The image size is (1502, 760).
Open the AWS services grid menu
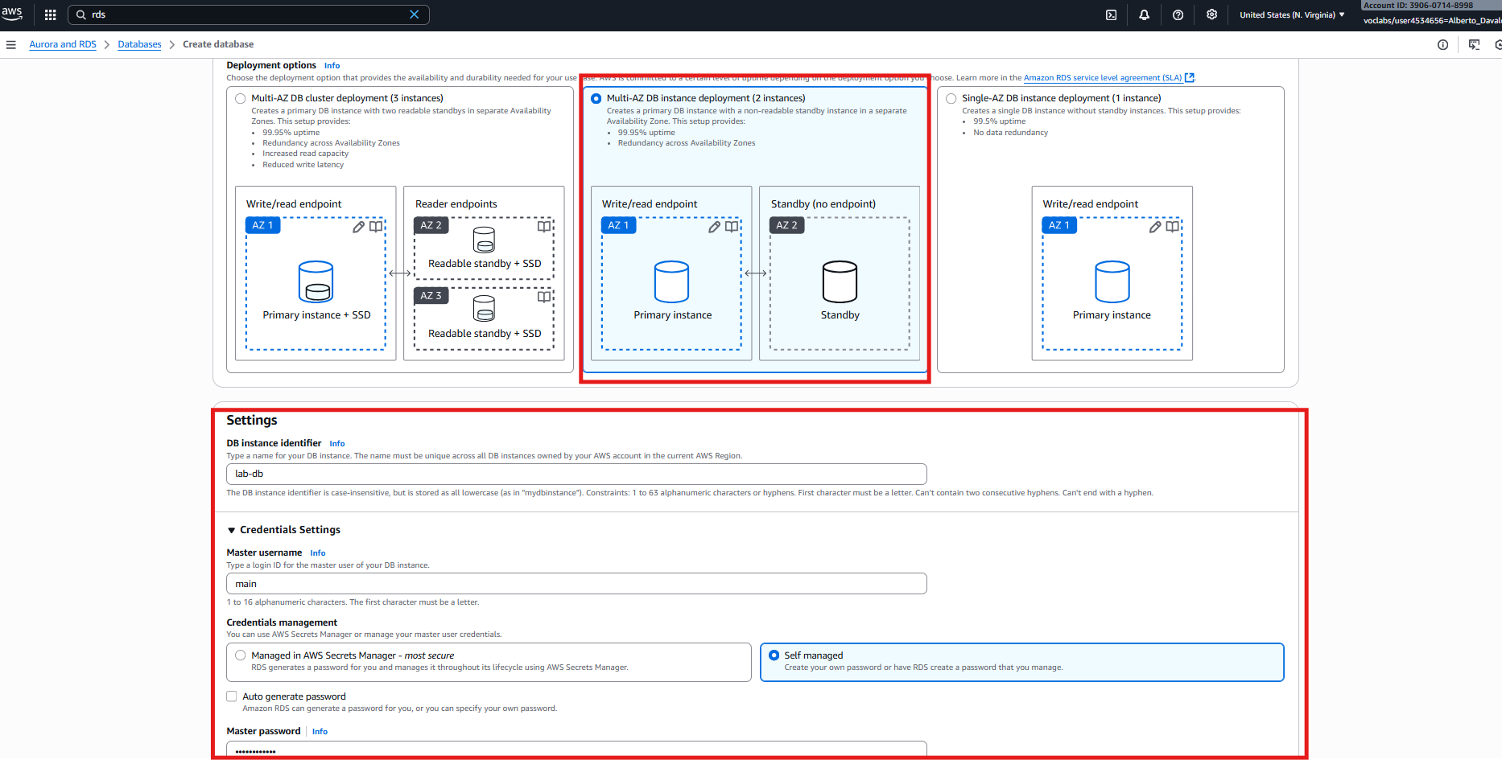pyautogui.click(x=50, y=14)
